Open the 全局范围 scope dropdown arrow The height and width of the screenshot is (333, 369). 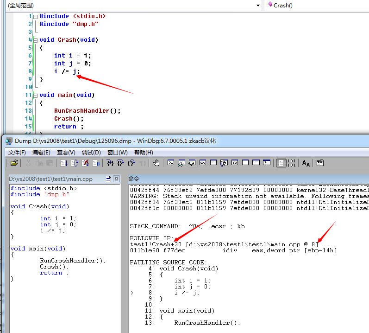258,6
